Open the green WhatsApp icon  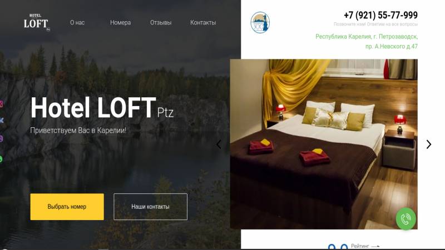tap(1, 159)
